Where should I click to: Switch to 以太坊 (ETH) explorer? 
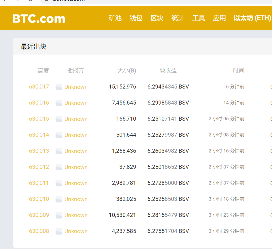pos(252,18)
